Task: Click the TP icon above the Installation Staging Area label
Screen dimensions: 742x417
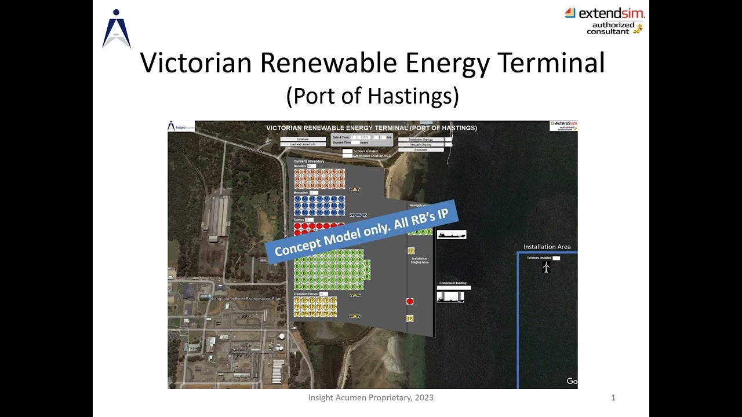Action: coord(411,251)
